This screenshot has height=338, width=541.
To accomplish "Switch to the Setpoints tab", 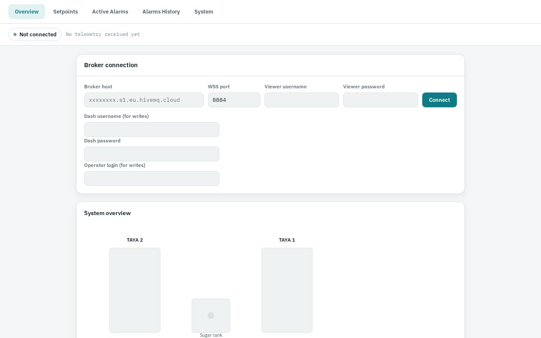I will point(66,12).
